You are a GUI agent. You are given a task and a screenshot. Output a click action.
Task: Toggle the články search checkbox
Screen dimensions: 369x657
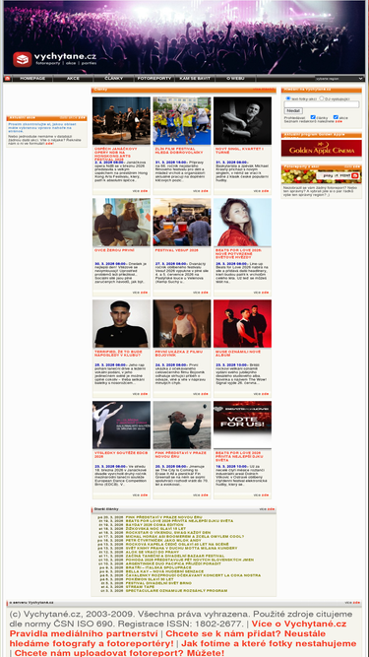coord(313,117)
